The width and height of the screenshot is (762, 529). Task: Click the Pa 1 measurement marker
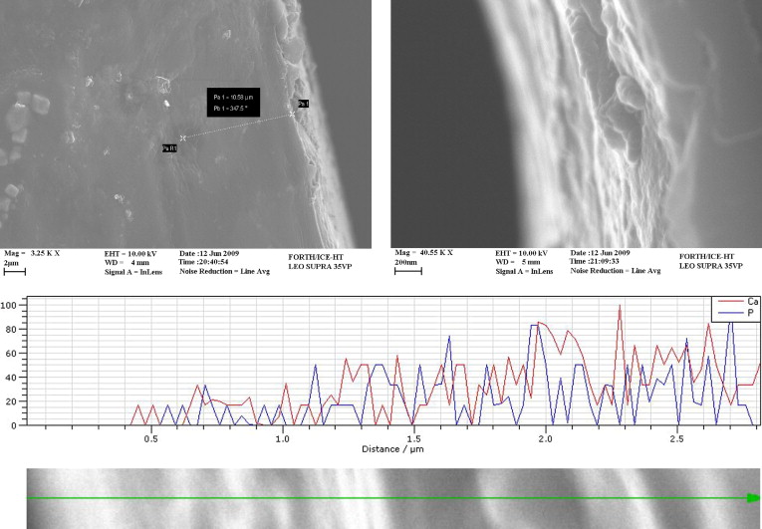coord(292,114)
